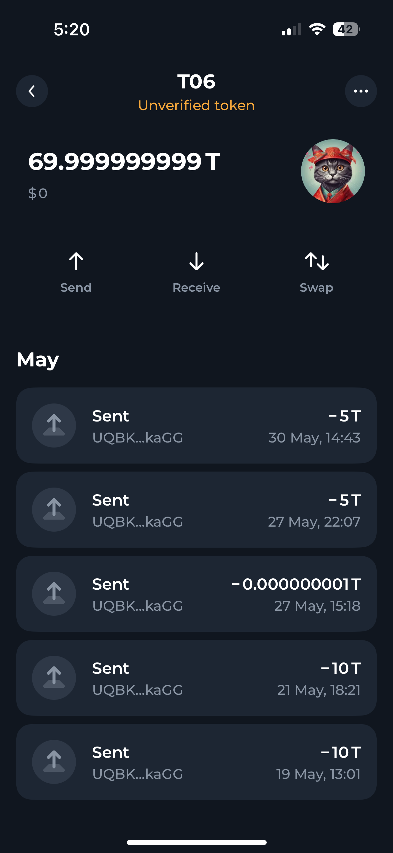Tap the Send up-arrow icon
This screenshot has height=853, width=393.
pyautogui.click(x=76, y=261)
